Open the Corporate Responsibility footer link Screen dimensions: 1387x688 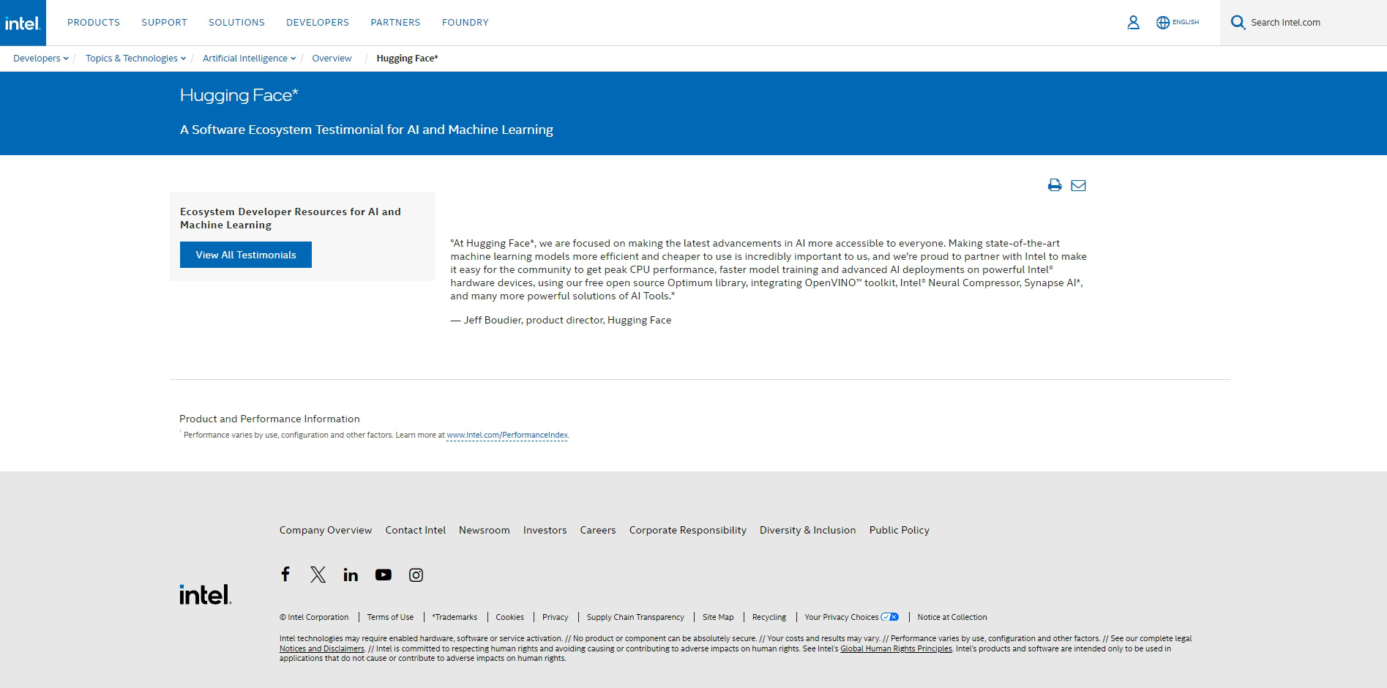688,530
